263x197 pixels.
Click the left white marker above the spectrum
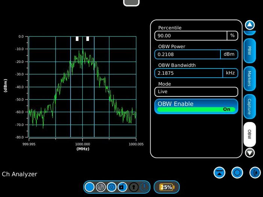click(x=77, y=39)
